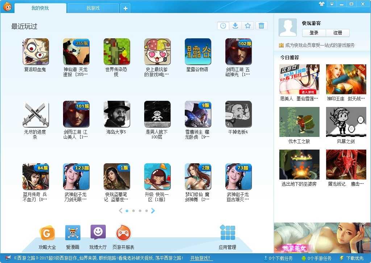The width and height of the screenshot is (371, 263).
Task: Go to next page with right arrow
Action: (153, 210)
